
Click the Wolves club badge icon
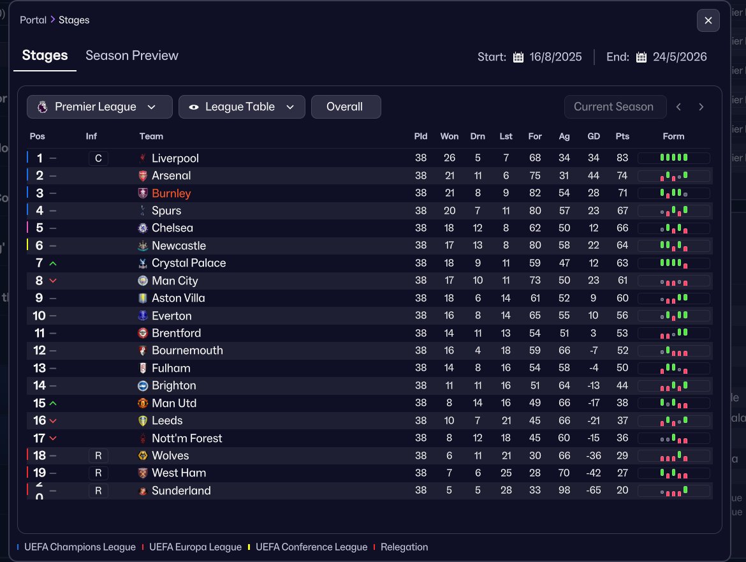(x=143, y=455)
